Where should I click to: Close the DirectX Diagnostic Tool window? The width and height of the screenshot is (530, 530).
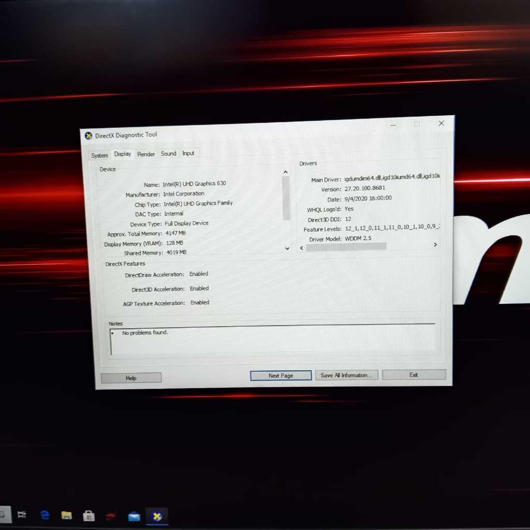click(x=441, y=123)
